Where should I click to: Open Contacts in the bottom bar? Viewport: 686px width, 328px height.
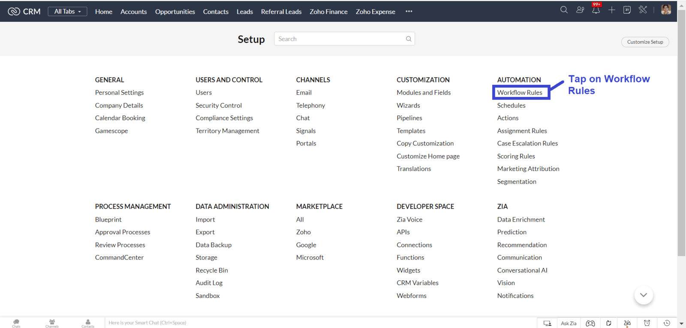pyautogui.click(x=88, y=323)
